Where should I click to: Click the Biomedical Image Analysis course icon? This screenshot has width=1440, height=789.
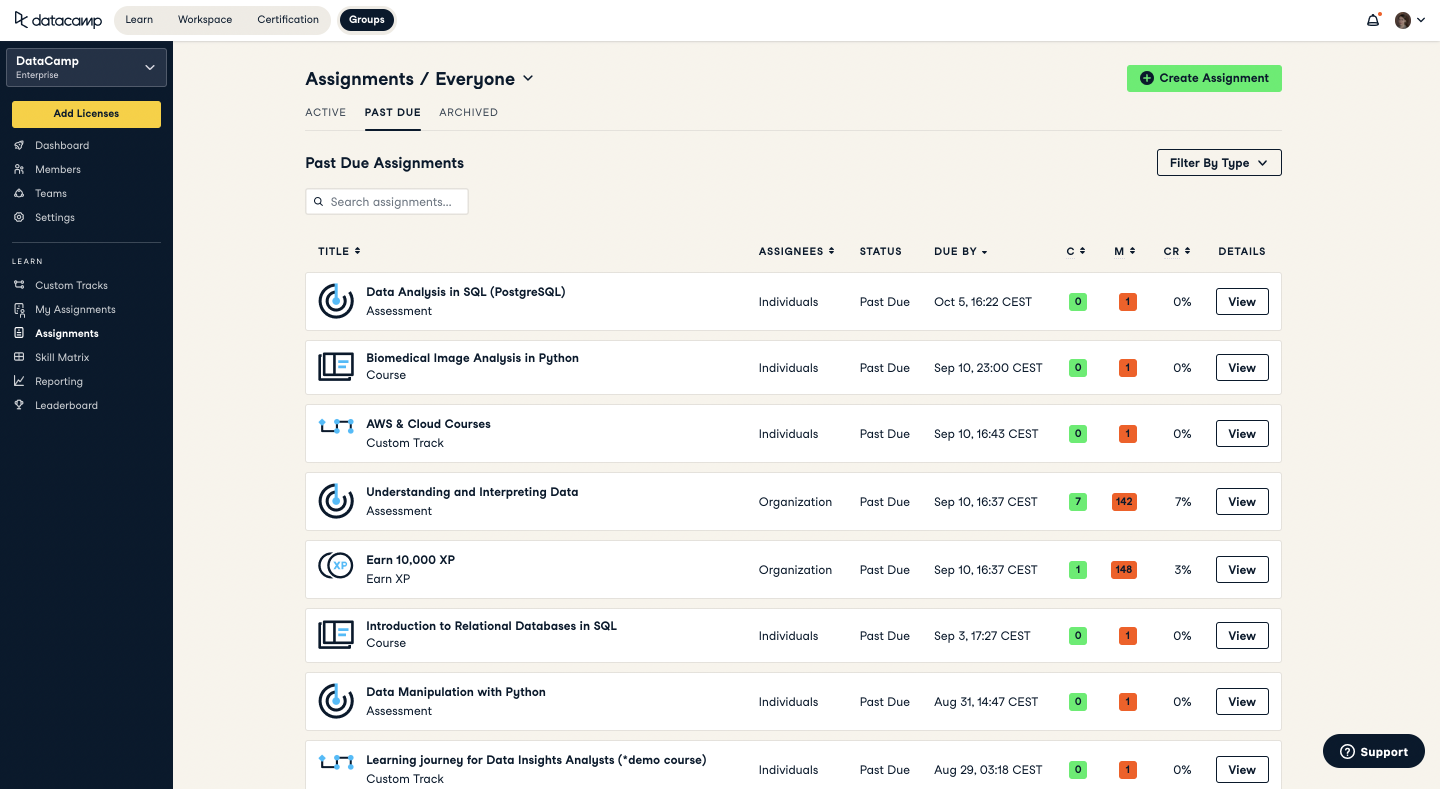point(335,367)
